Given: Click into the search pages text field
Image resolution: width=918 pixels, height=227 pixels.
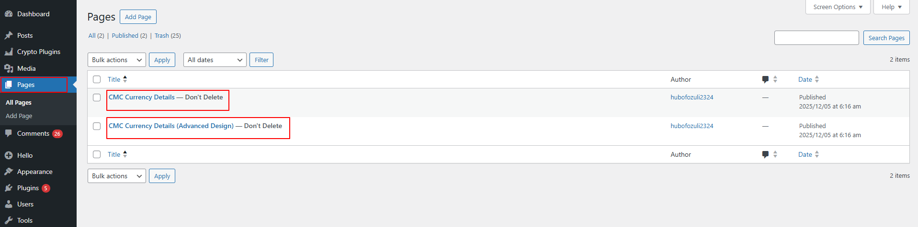Looking at the screenshot, I should [816, 38].
